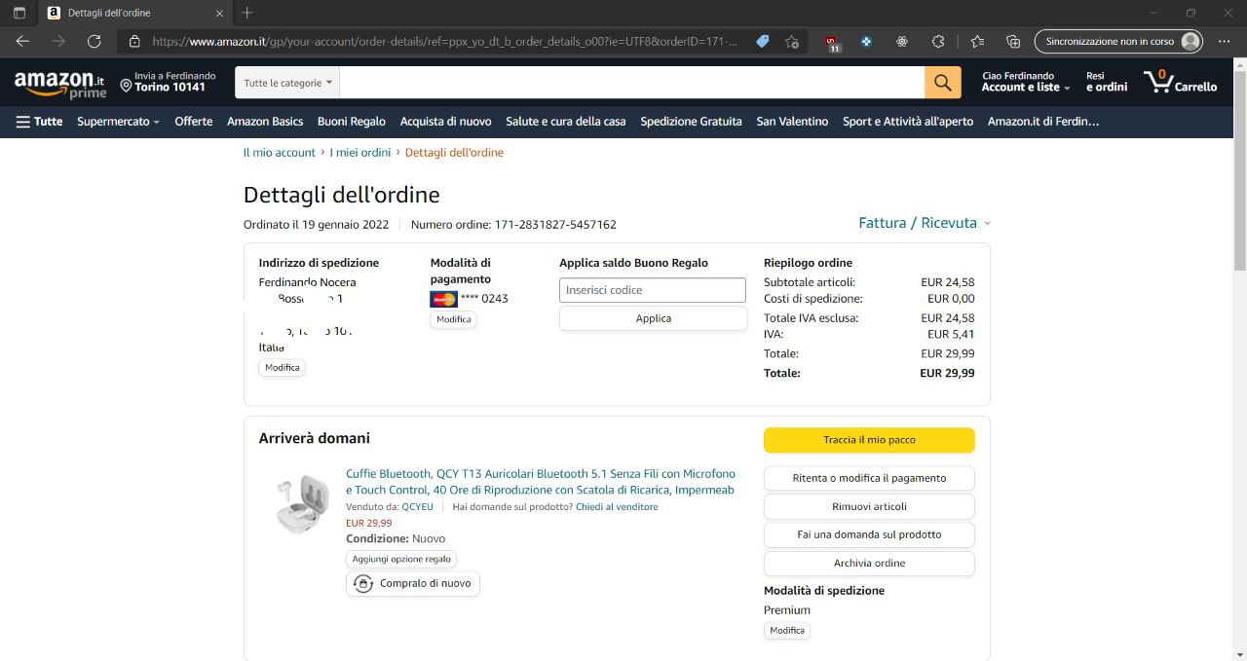
Task: Open the browser Collections icon
Action: pos(1013,41)
